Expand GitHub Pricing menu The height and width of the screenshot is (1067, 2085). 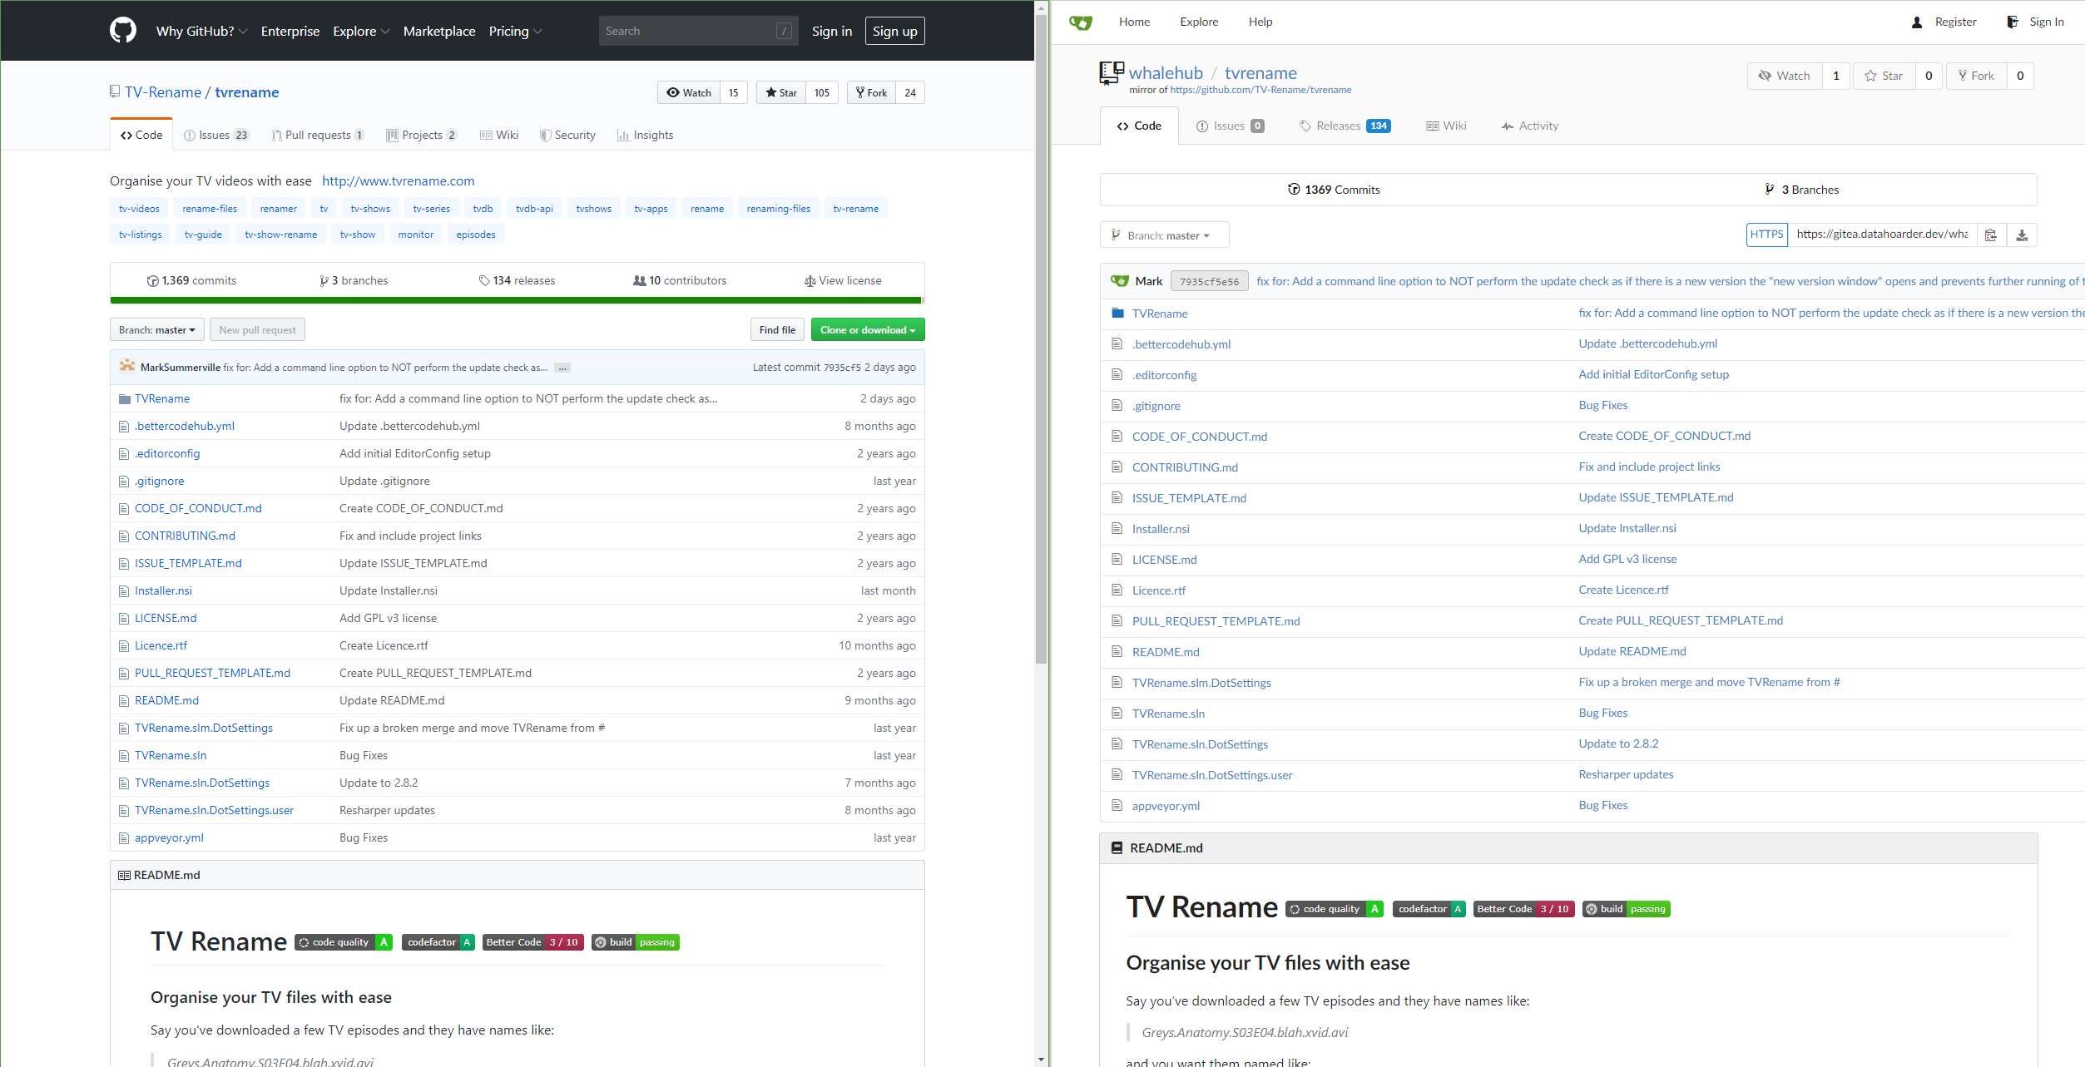[x=515, y=31]
